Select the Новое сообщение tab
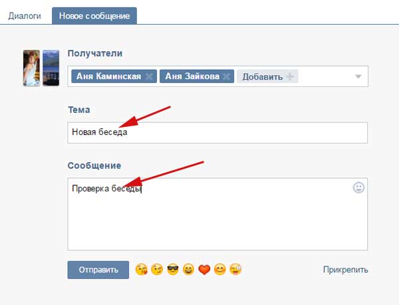 [x=94, y=15]
